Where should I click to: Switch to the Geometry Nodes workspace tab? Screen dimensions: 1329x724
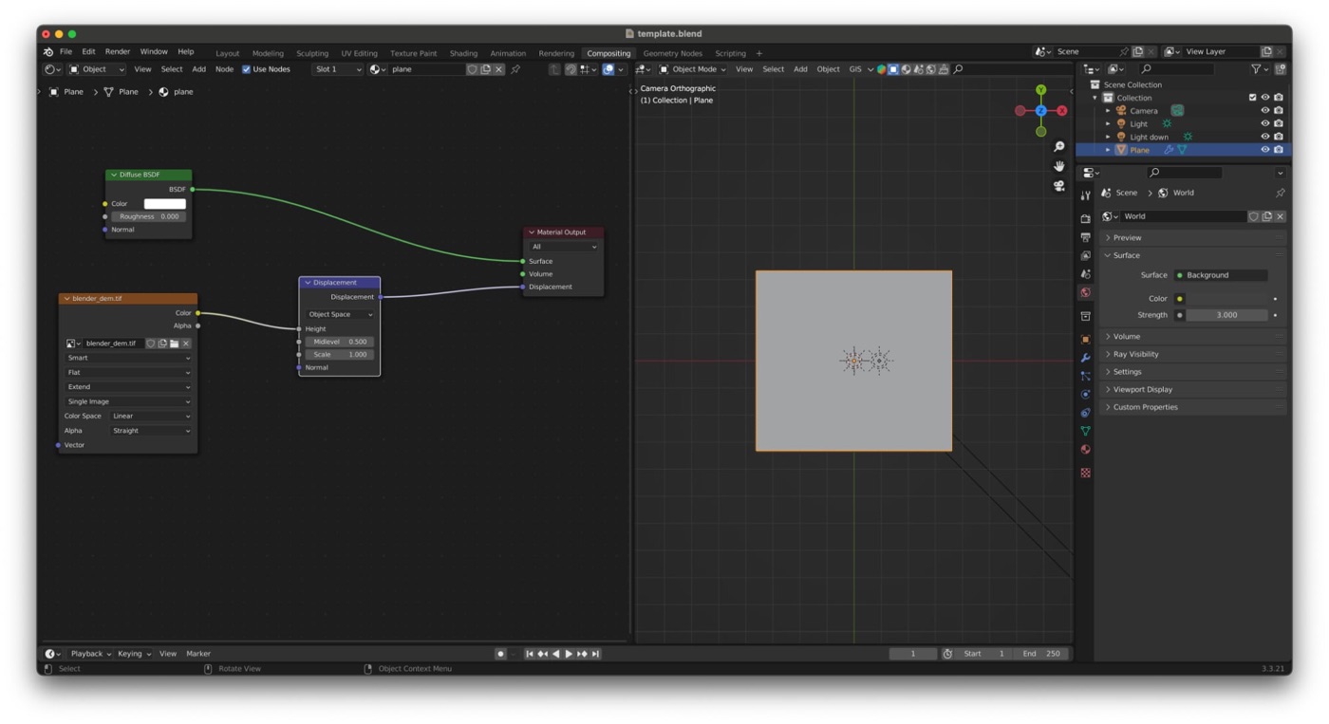pyautogui.click(x=673, y=53)
